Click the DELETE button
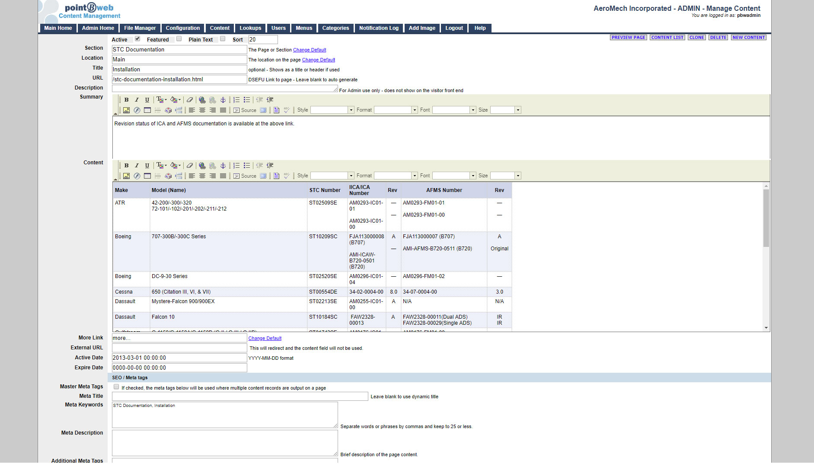 718,38
